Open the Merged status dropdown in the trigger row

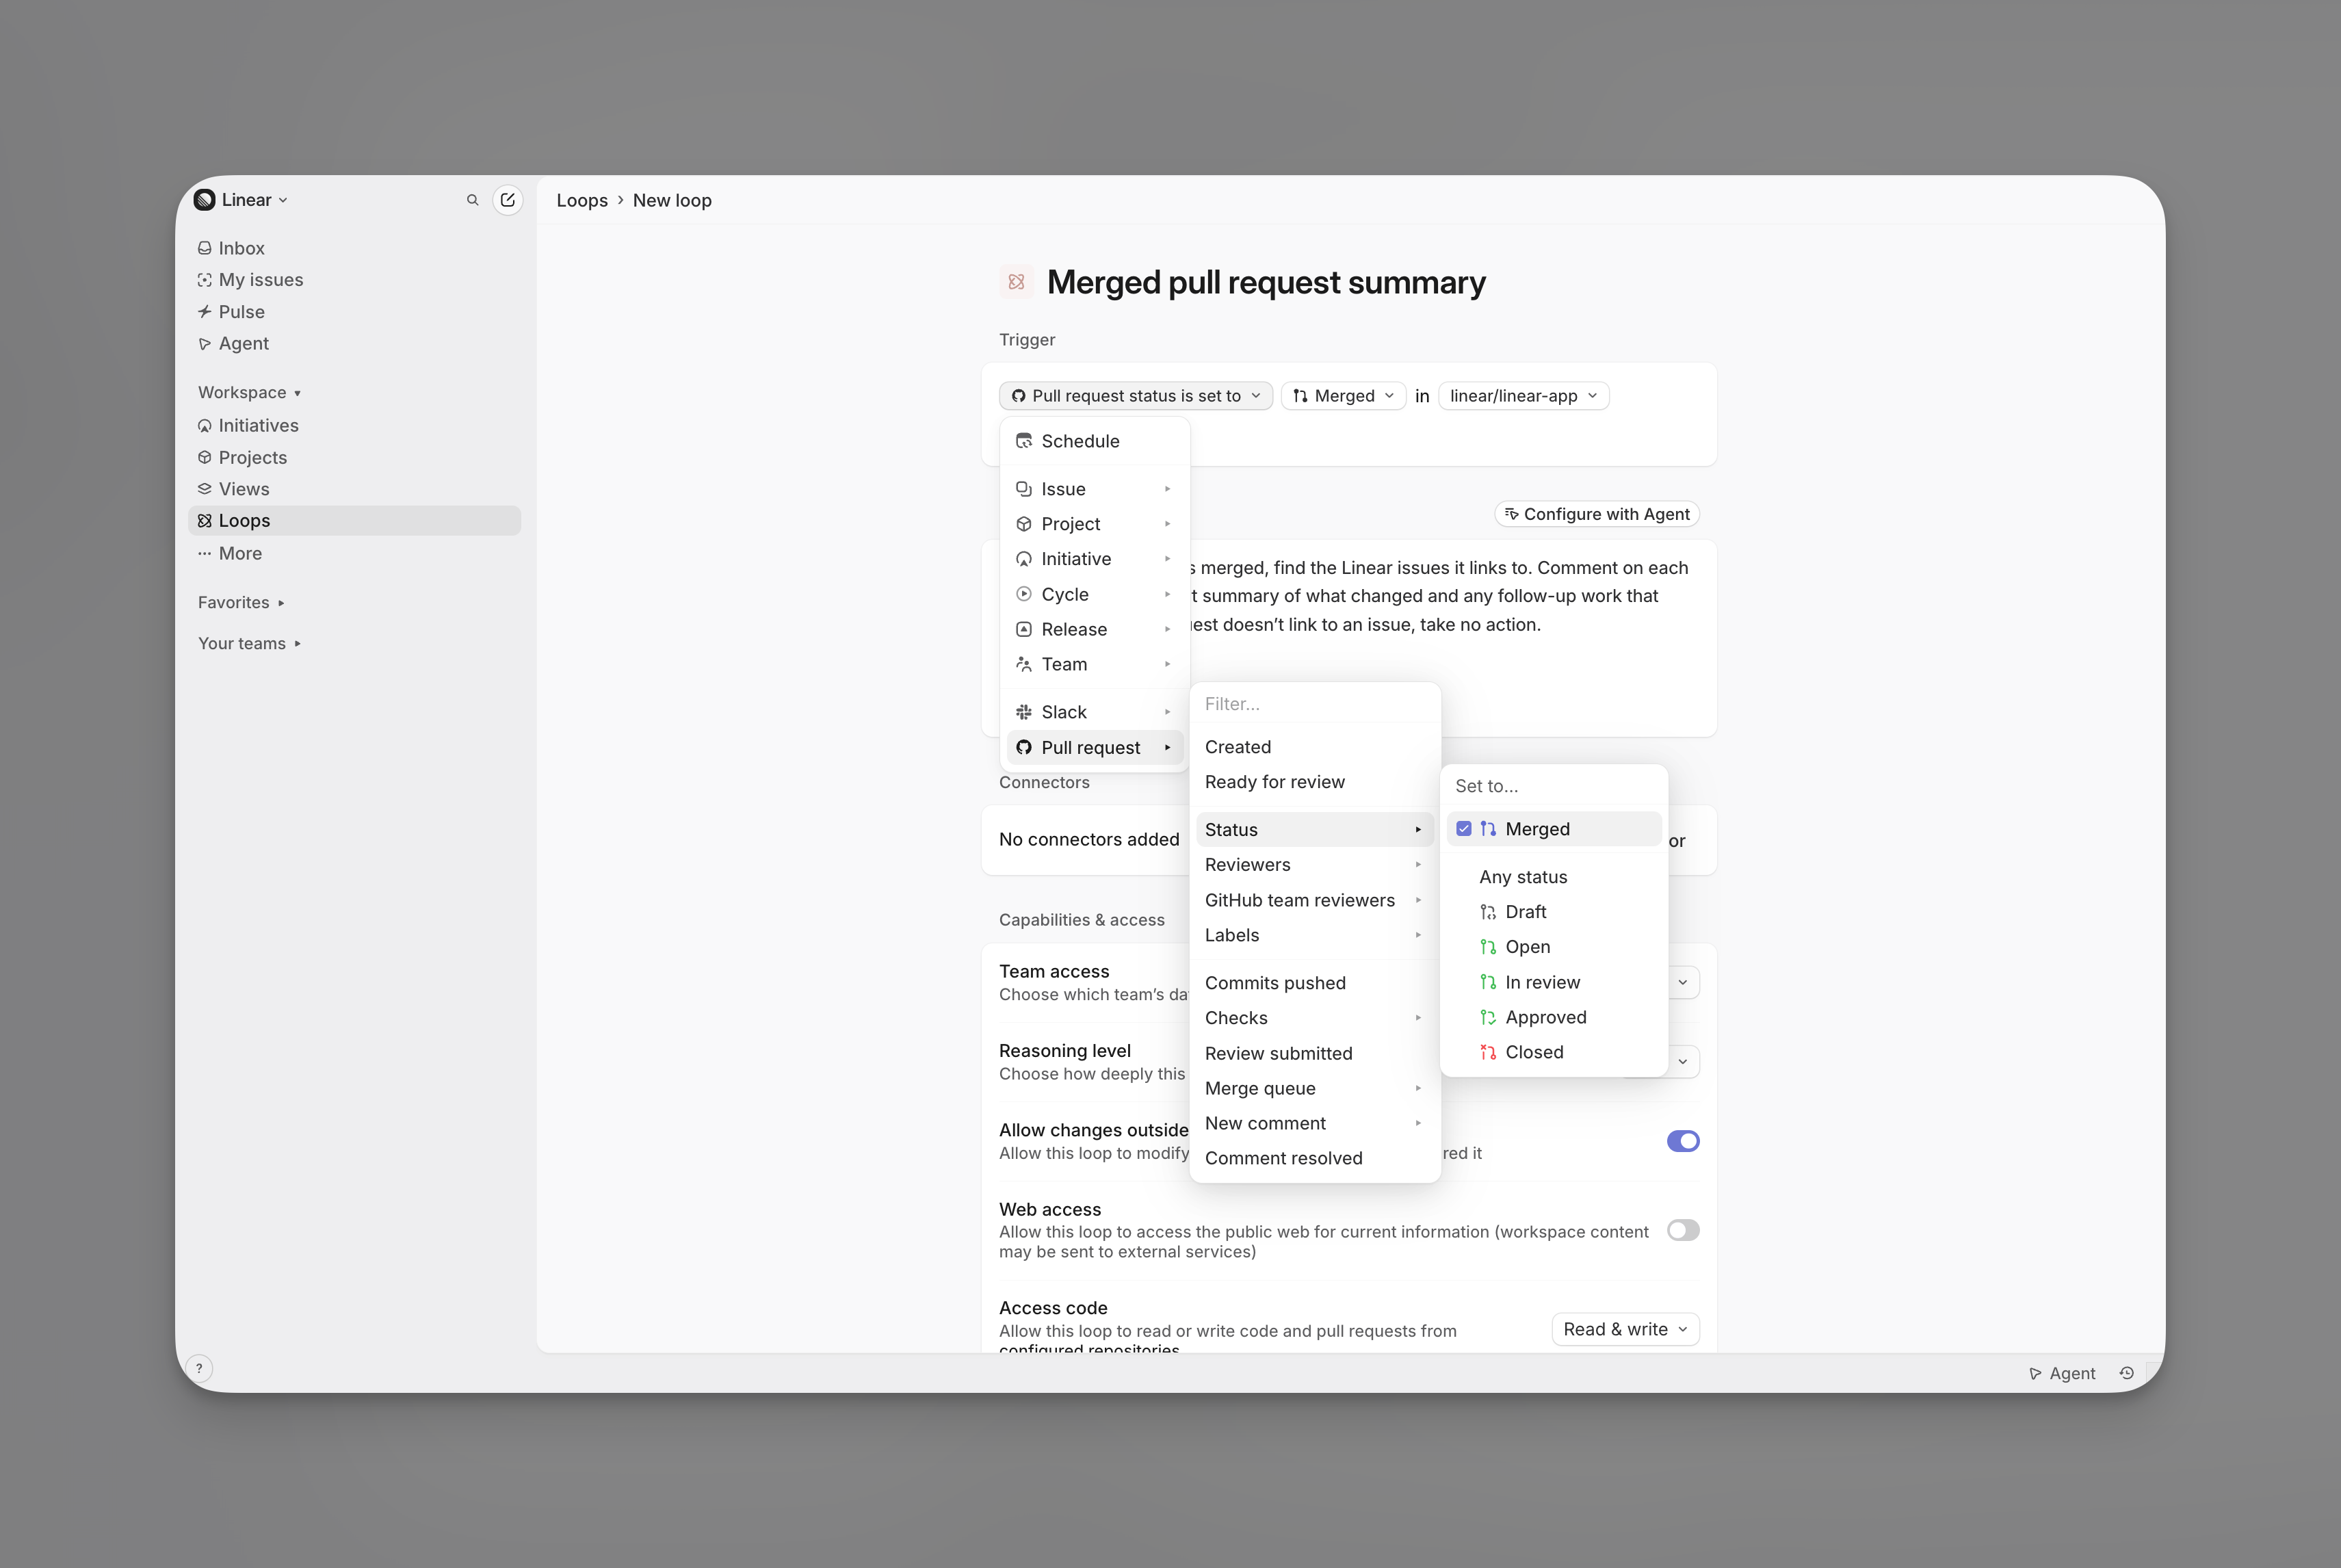1343,396
